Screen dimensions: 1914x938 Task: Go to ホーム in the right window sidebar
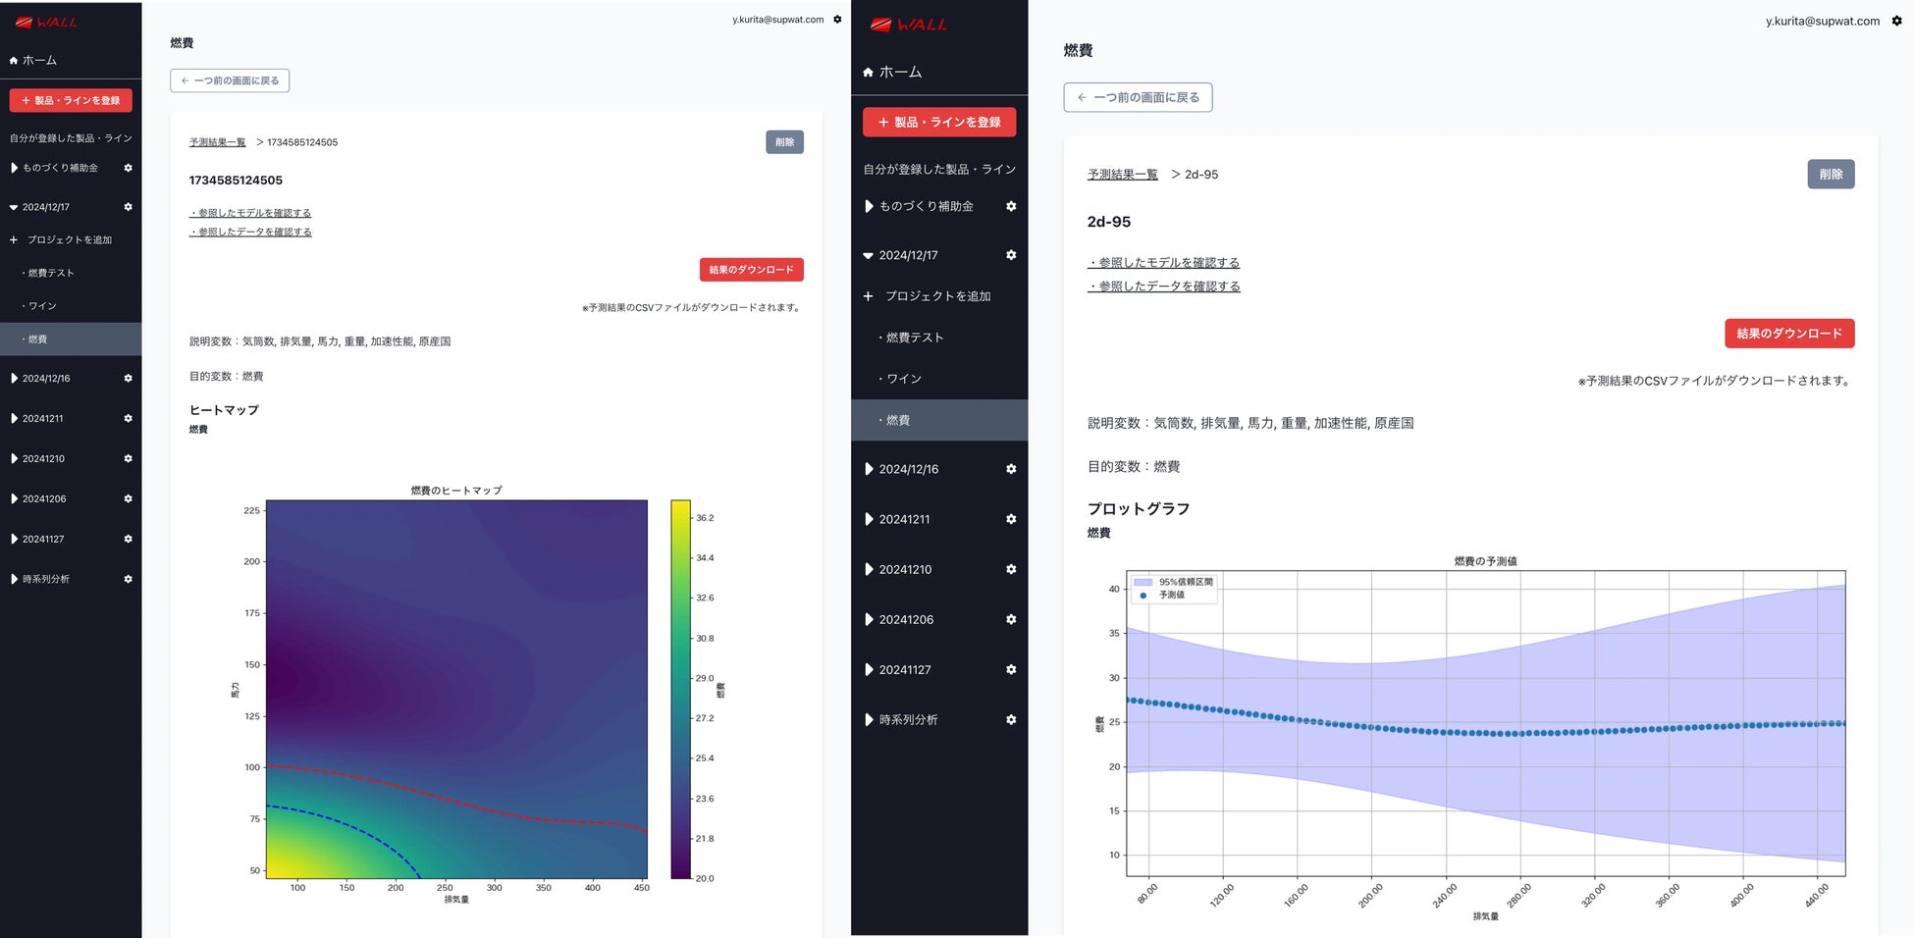pos(892,72)
